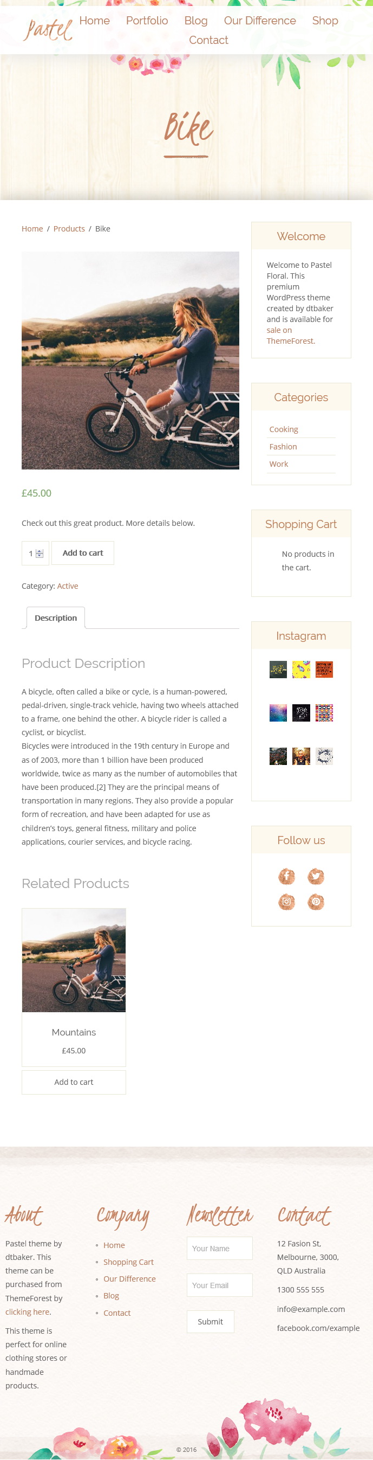The width and height of the screenshot is (373, 1460).
Task: Open the Twitter social icon
Action: pyautogui.click(x=315, y=876)
